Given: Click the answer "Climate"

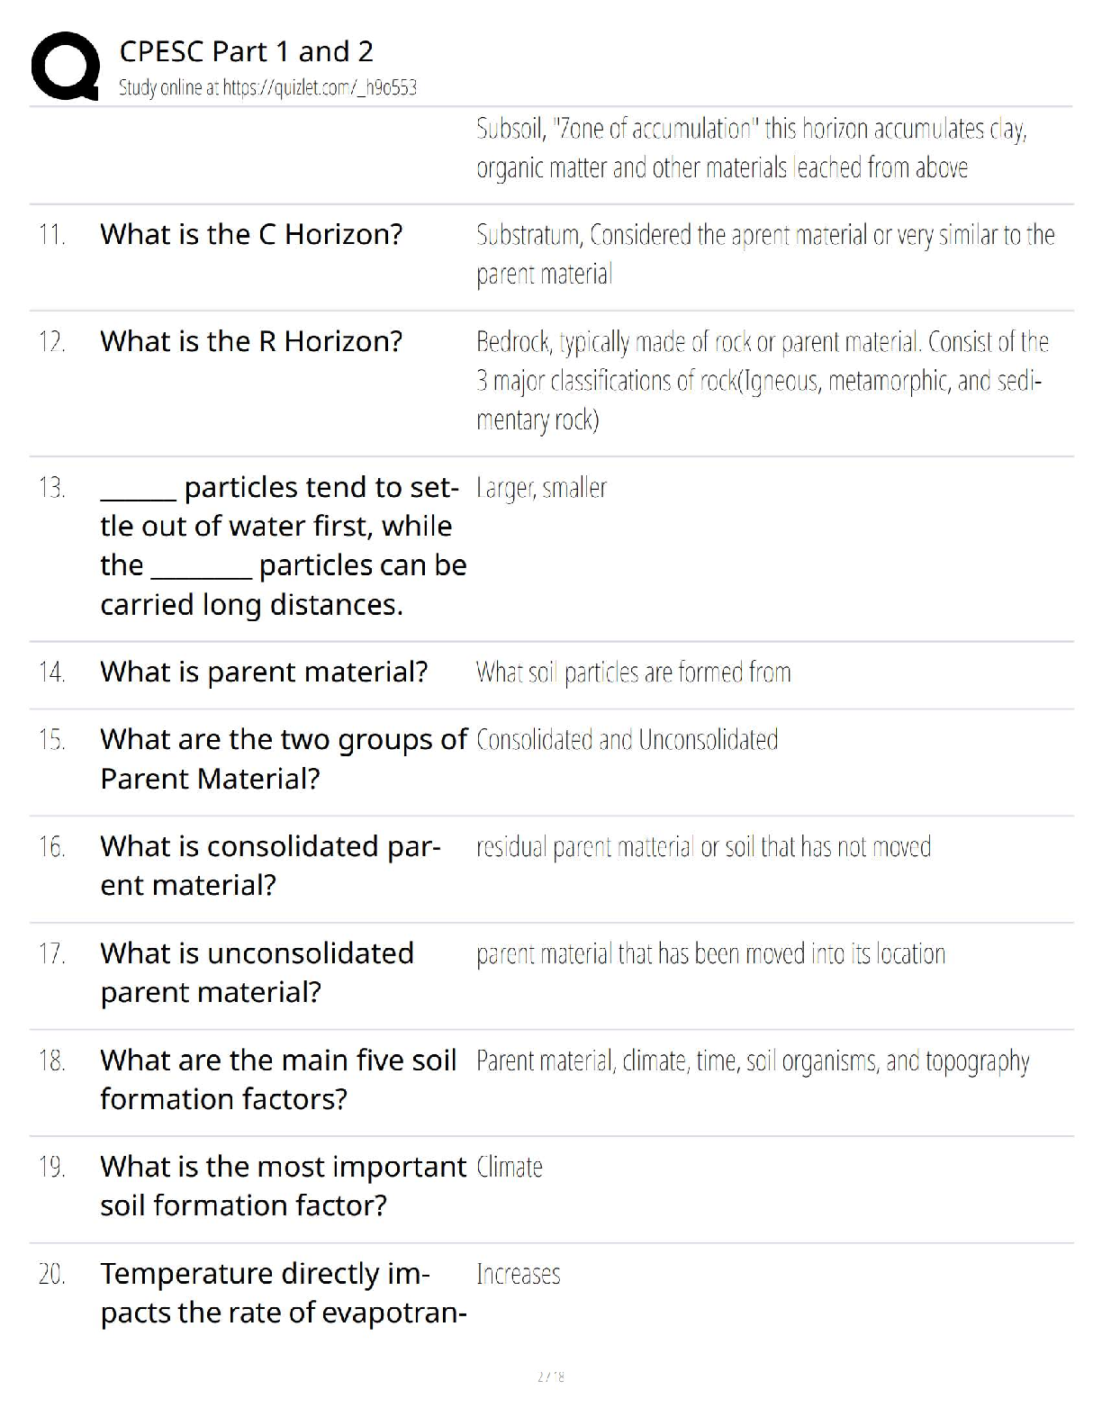Looking at the screenshot, I should point(510,1168).
